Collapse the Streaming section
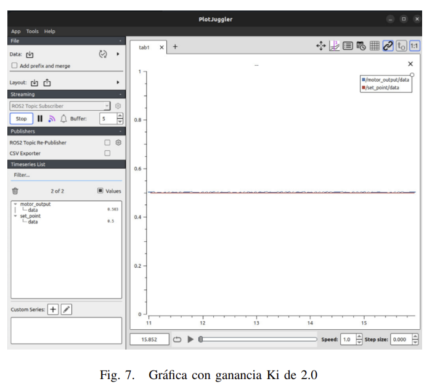The image size is (440, 392). (x=120, y=94)
